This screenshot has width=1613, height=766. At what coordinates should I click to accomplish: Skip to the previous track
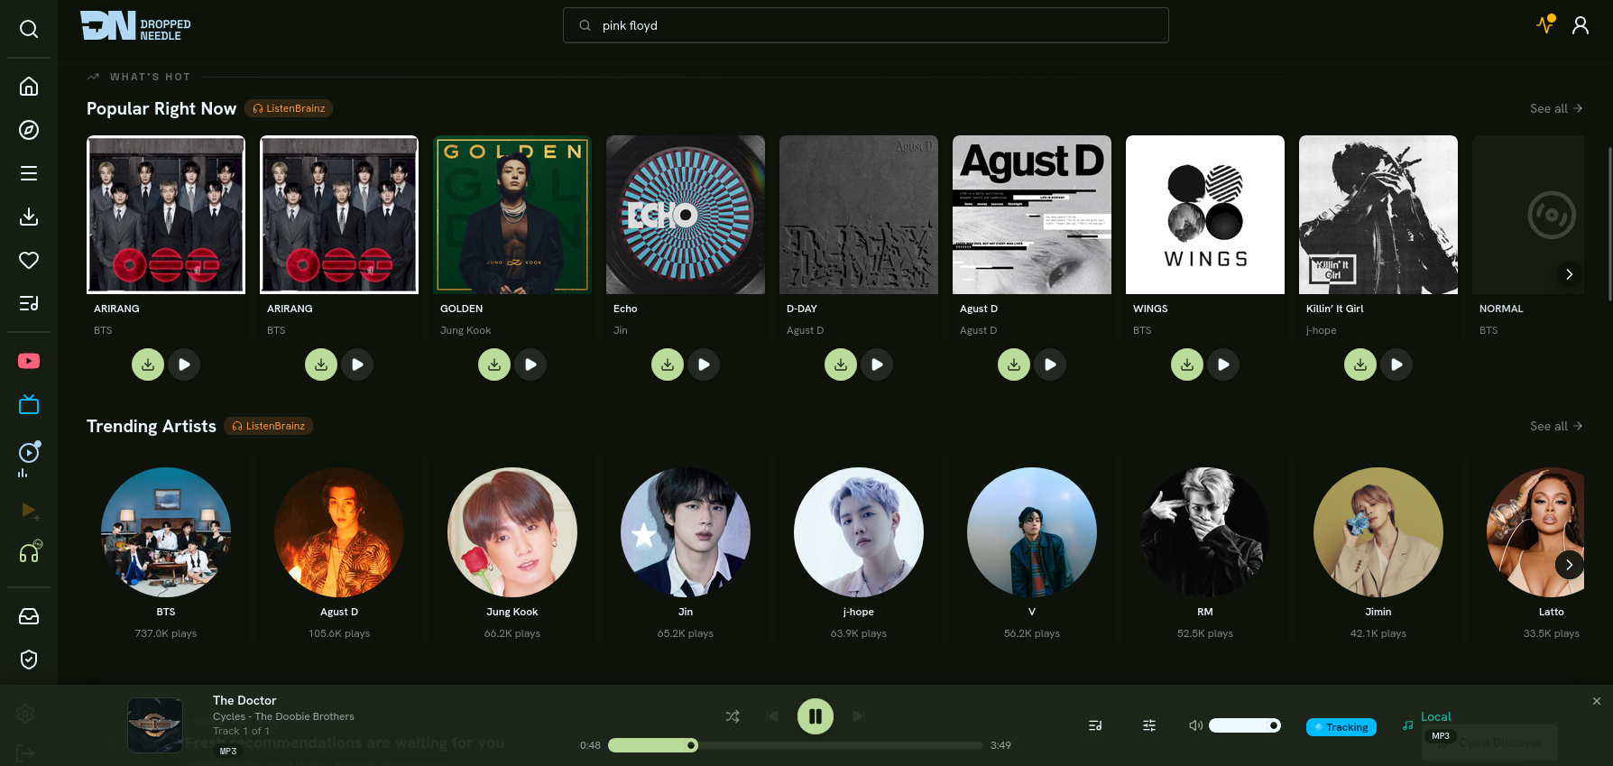[772, 716]
